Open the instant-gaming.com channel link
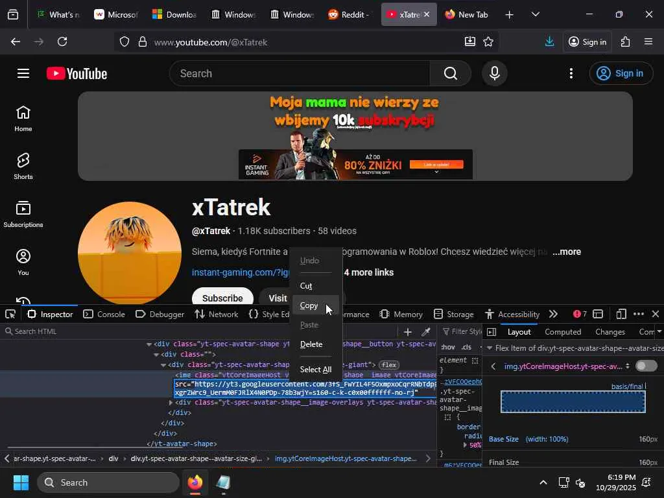 (x=240, y=272)
